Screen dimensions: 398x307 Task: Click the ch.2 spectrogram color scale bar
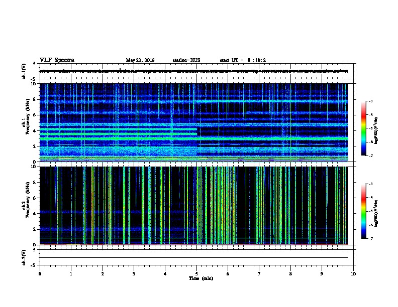tap(363, 211)
